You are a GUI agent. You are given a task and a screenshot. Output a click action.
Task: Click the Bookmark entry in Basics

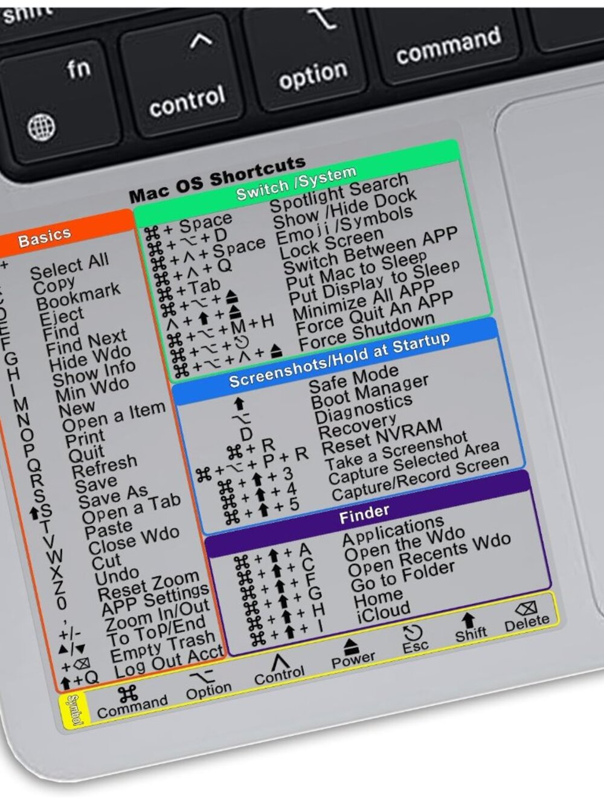(79, 296)
